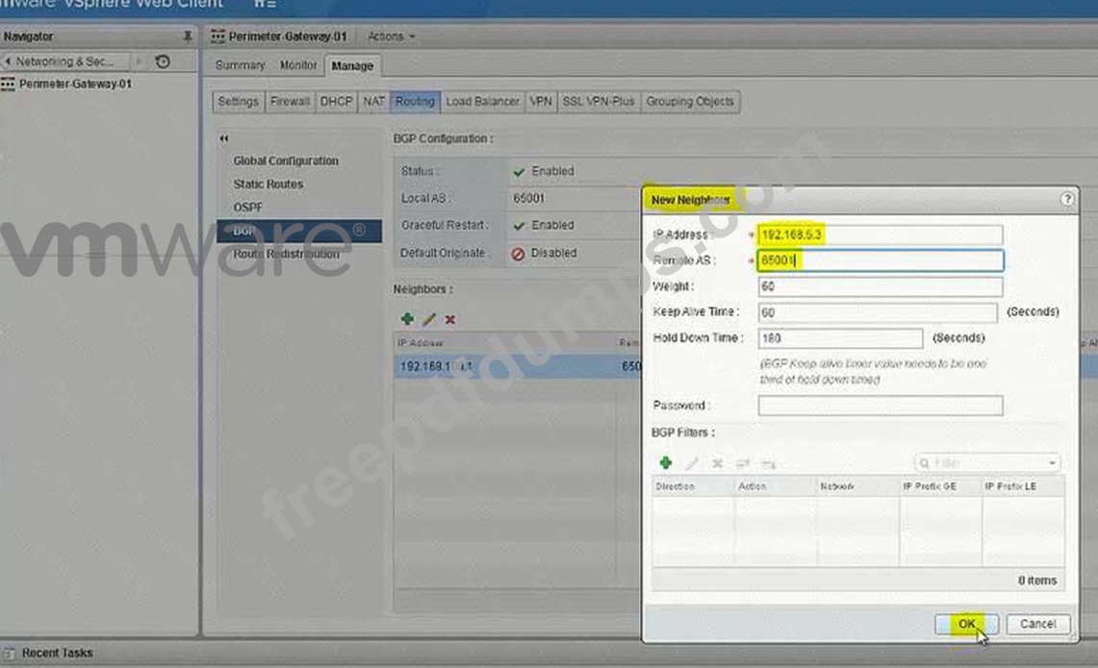Image resolution: width=1098 pixels, height=668 pixels.
Task: Sort BGP filters by Direction column
Action: (693, 486)
